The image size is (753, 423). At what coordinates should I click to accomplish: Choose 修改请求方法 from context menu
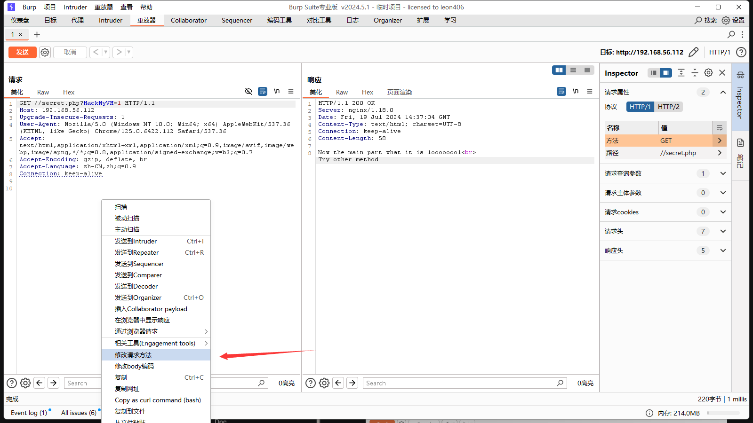[x=133, y=355]
